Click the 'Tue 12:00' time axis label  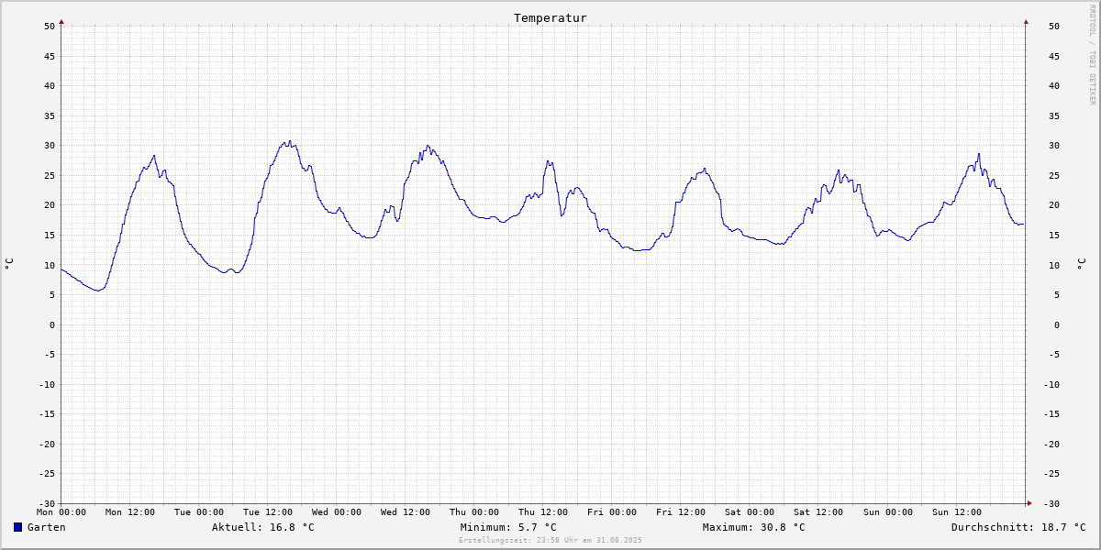[268, 512]
